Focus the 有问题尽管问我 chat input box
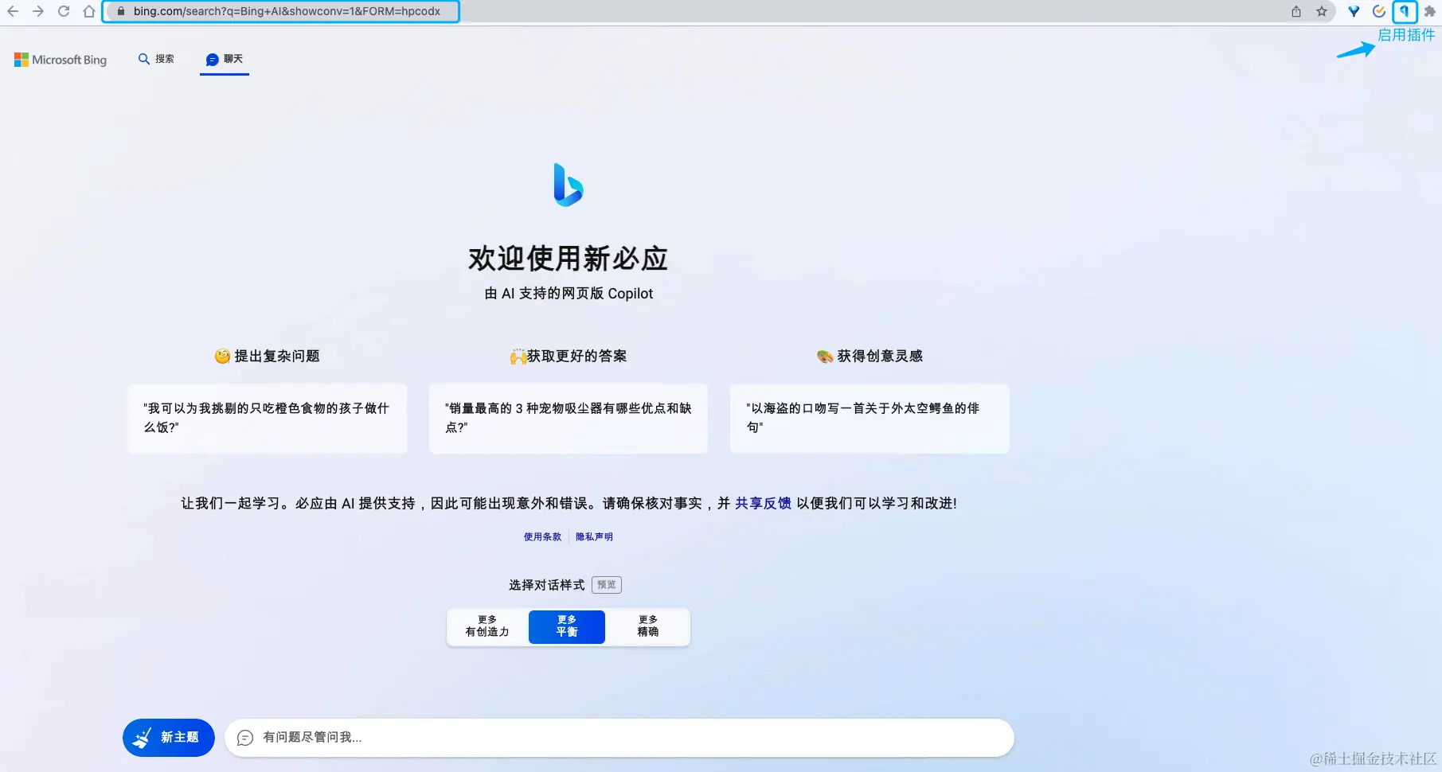Viewport: 1442px width, 772px height. (619, 738)
